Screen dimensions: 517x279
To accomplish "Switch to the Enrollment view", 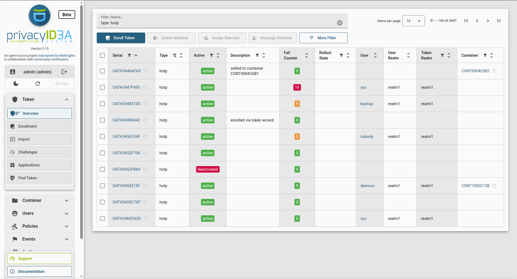I will (x=39, y=126).
